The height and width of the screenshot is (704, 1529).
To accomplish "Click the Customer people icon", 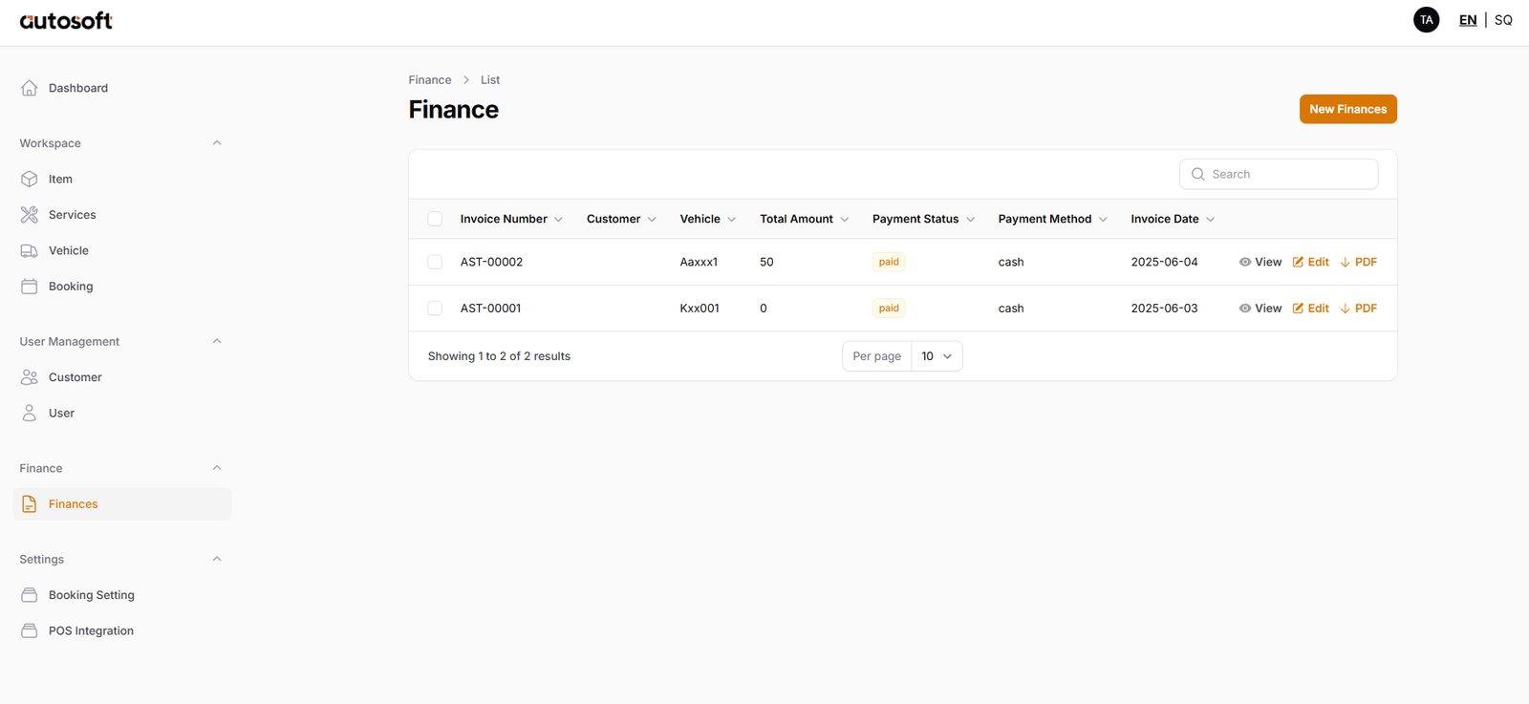I will (30, 377).
